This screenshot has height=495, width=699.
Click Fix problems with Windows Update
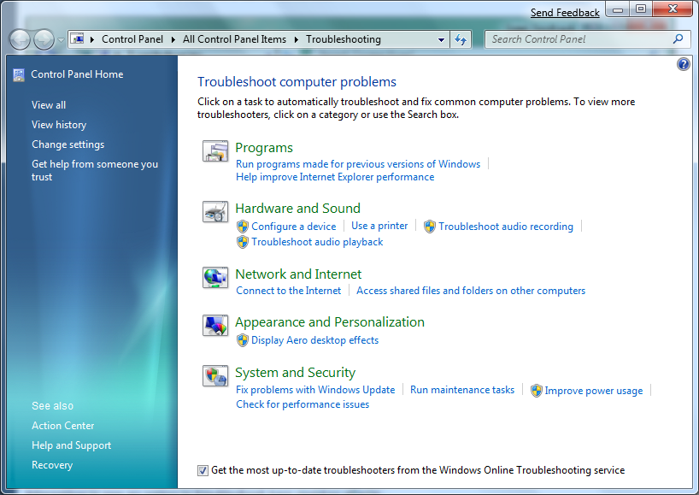(x=315, y=390)
